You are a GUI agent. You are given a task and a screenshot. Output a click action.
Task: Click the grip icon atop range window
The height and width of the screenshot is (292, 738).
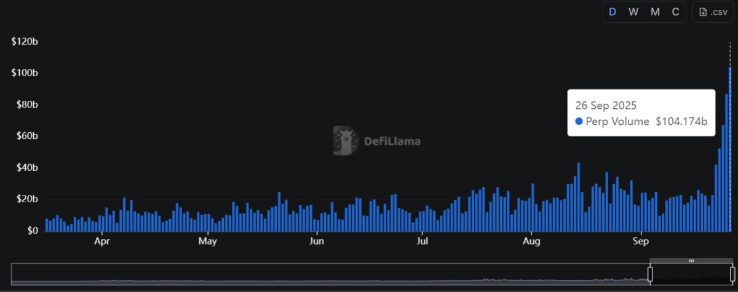click(x=691, y=261)
